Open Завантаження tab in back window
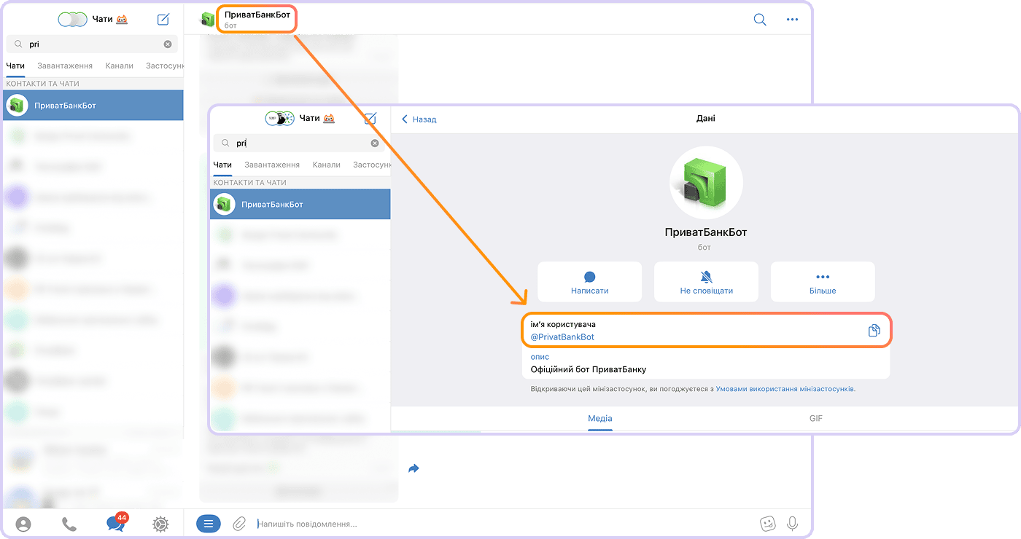The width and height of the screenshot is (1021, 539). (65, 66)
